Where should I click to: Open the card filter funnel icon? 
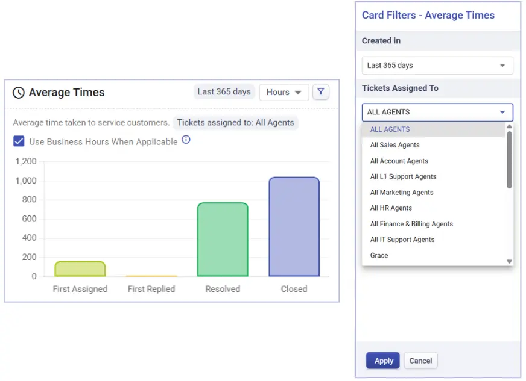coord(320,92)
